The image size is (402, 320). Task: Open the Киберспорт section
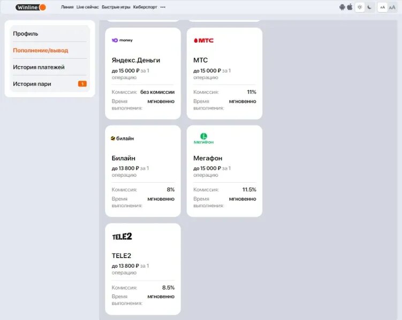145,7
